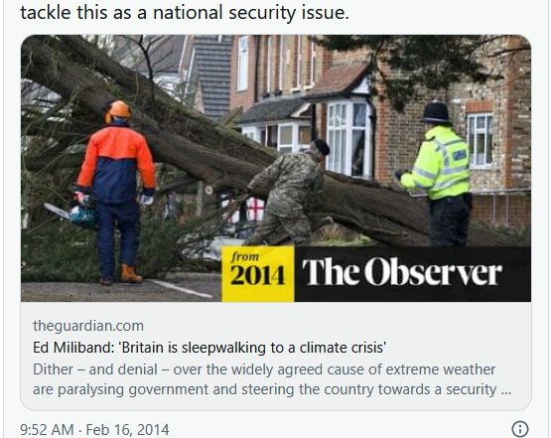The width and height of the screenshot is (551, 438).
Task: Open the tweet timestamp 9:52 AM link
Action: pos(47,430)
